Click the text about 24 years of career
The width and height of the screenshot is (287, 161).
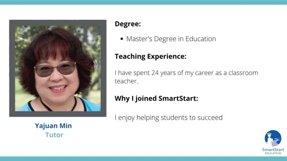coord(186,77)
